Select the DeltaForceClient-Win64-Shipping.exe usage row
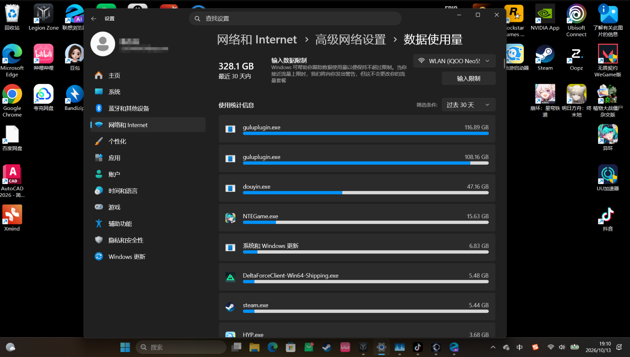The image size is (630, 357). pyautogui.click(x=357, y=277)
